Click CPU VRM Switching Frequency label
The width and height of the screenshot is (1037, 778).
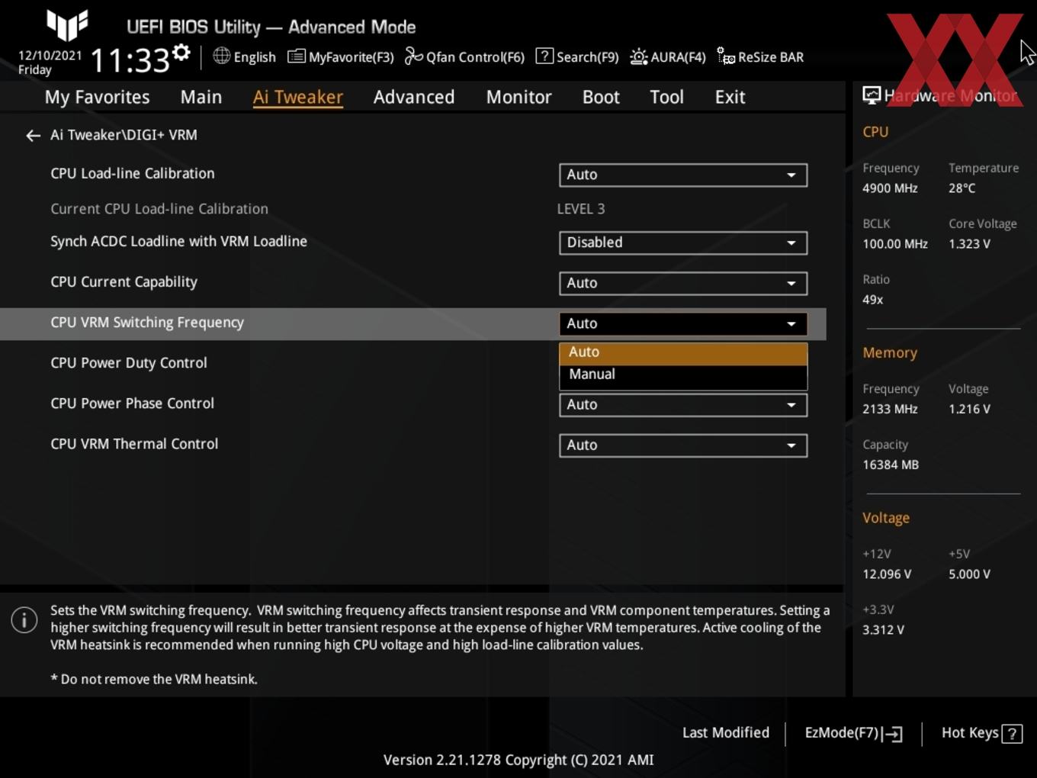(x=147, y=323)
